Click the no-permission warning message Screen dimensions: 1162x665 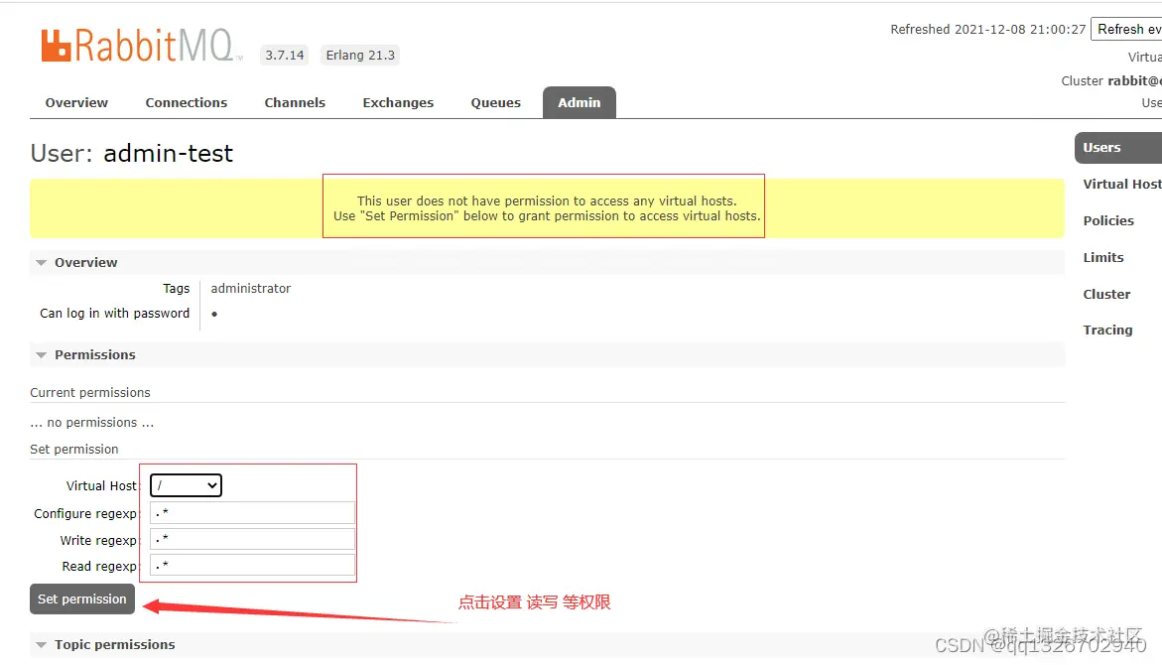[x=547, y=208]
